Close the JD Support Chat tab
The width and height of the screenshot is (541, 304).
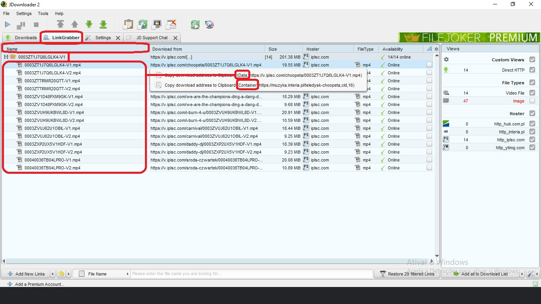(x=175, y=38)
